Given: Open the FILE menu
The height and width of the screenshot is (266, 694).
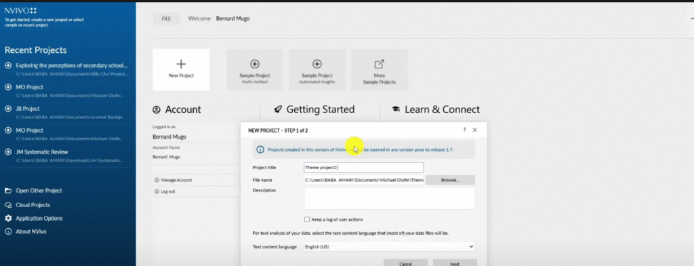Looking at the screenshot, I should [x=166, y=18].
